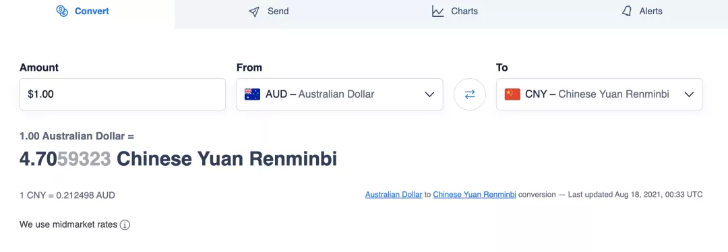Follow the Australian Dollar link
The width and height of the screenshot is (728, 252).
pos(394,195)
